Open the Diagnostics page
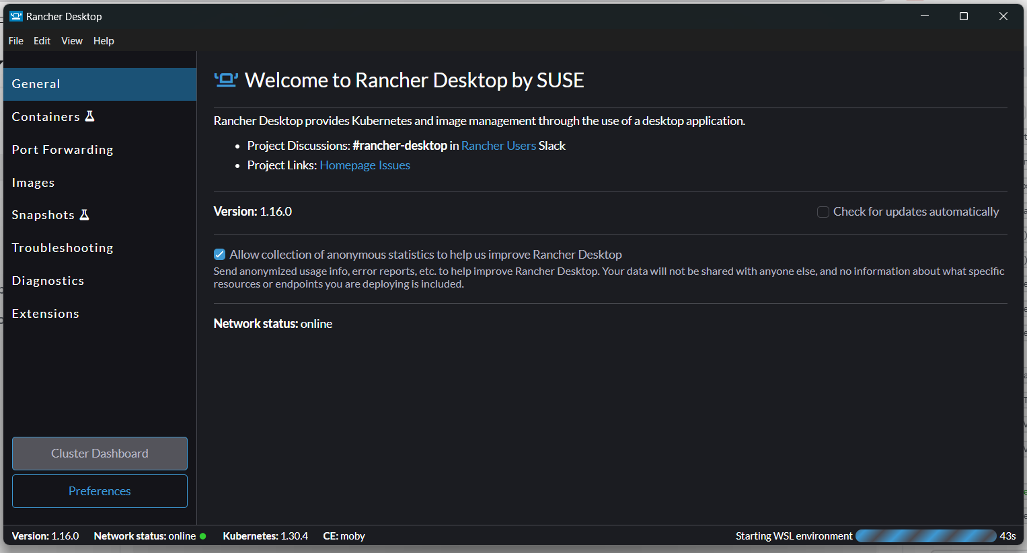Image resolution: width=1027 pixels, height=553 pixels. [100, 281]
